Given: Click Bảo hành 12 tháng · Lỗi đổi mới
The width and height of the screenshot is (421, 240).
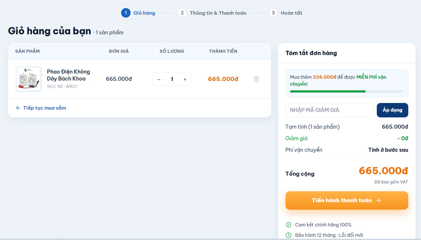Looking at the screenshot, I should point(329,235).
